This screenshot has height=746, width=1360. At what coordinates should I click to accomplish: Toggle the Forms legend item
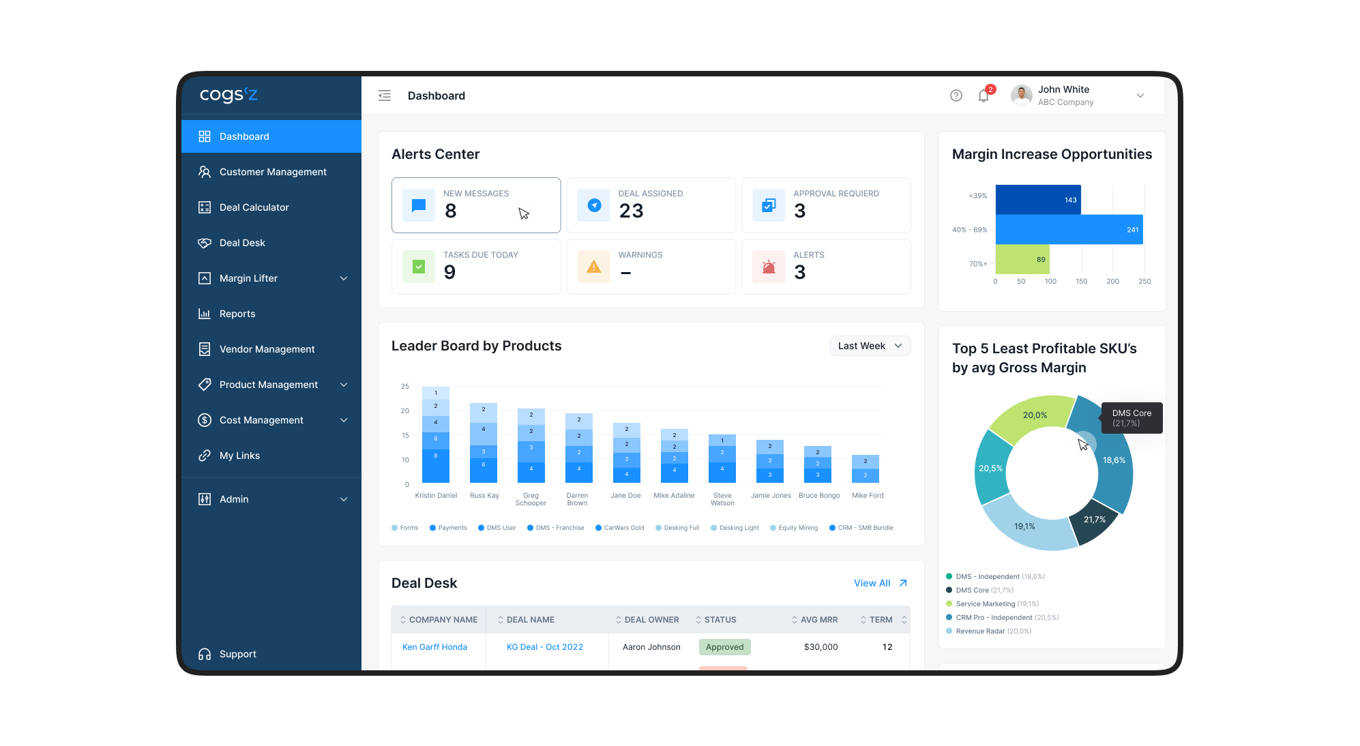[404, 527]
